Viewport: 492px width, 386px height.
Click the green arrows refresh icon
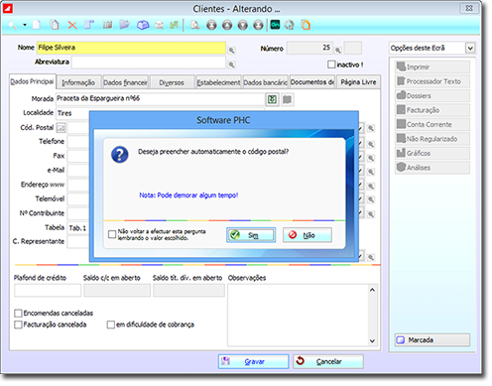tap(174, 25)
